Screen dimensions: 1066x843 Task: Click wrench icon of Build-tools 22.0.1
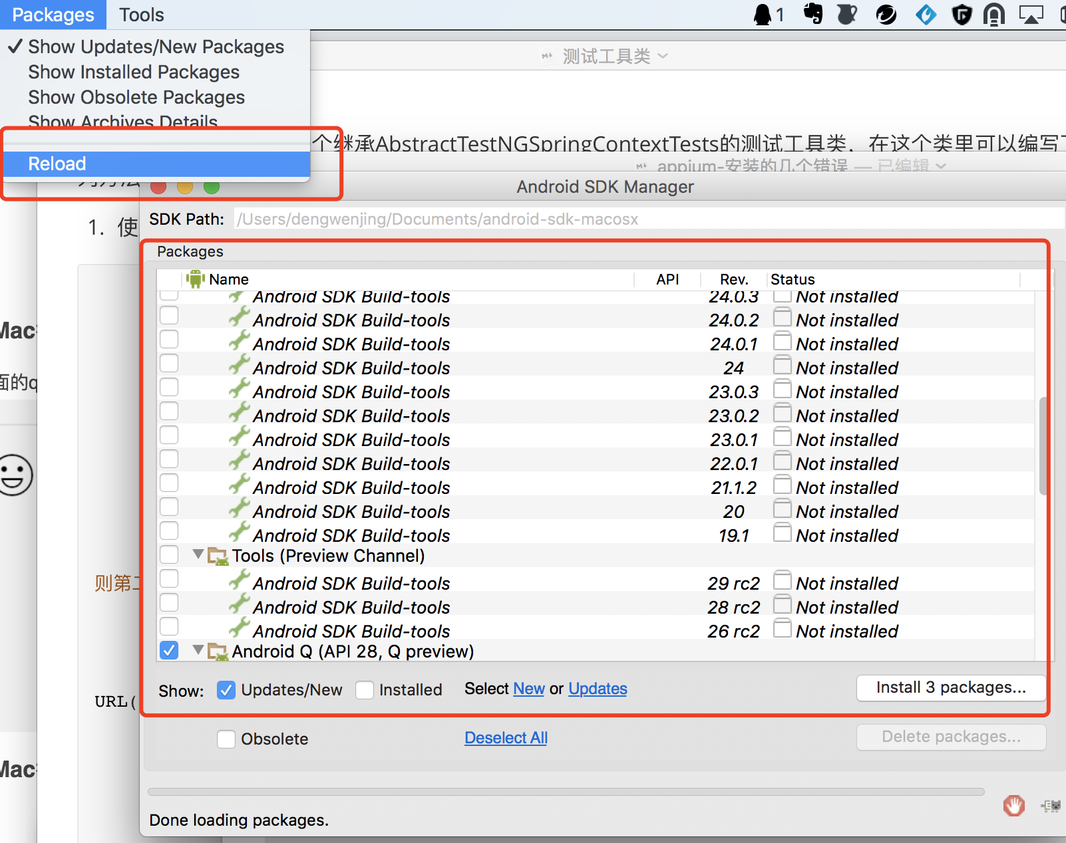click(x=239, y=461)
